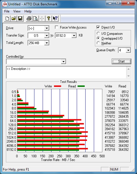Close the ATTO Disk Benchmark window
Screen dimensions: 137x174
[128, 3]
